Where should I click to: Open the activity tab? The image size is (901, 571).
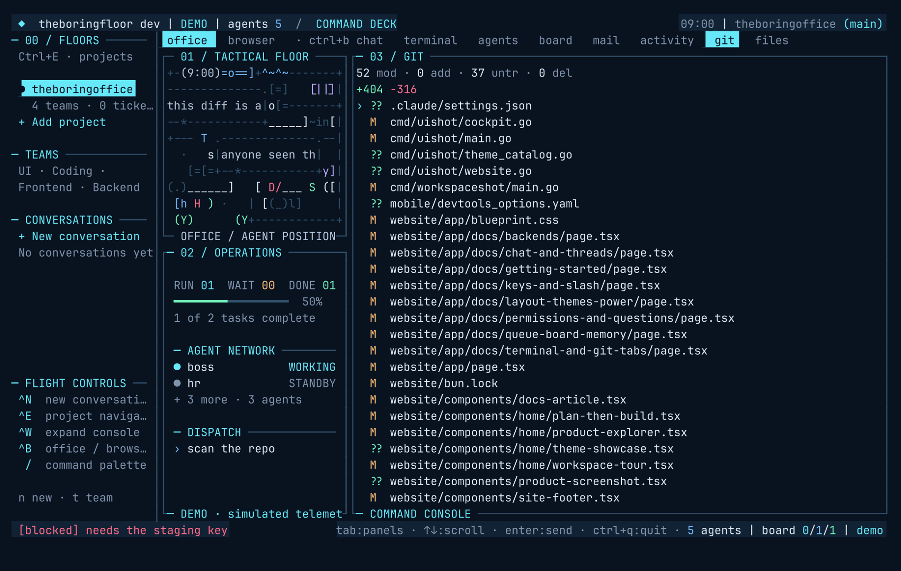(667, 40)
